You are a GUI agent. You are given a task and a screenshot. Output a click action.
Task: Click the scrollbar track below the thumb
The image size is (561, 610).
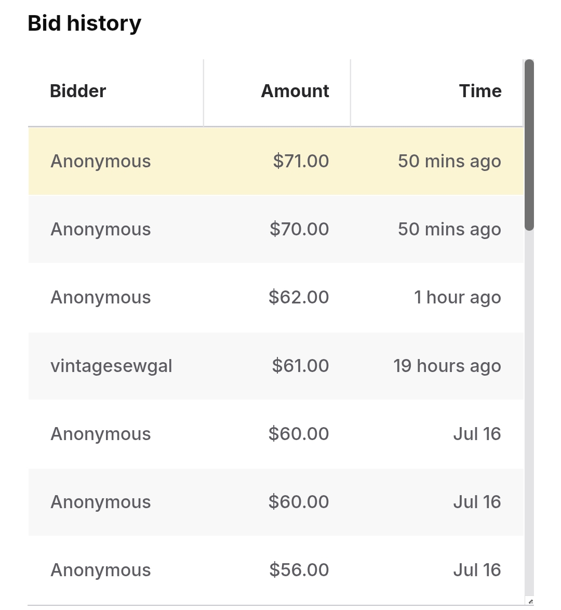point(529,410)
